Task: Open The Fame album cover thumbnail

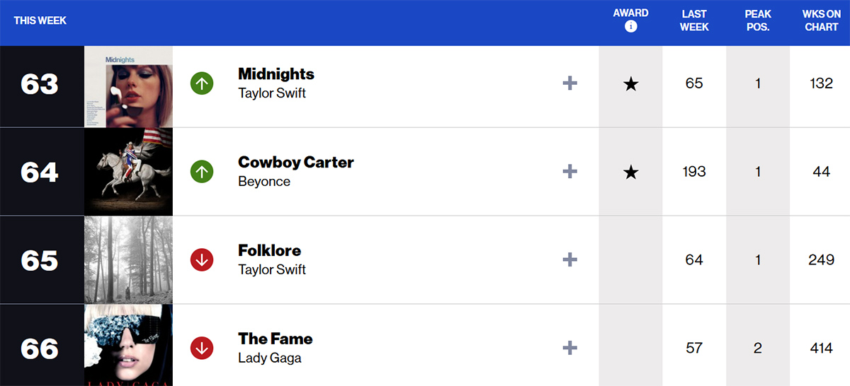Action: (128, 346)
